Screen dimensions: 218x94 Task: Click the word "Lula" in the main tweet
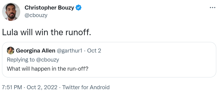tap(10, 32)
